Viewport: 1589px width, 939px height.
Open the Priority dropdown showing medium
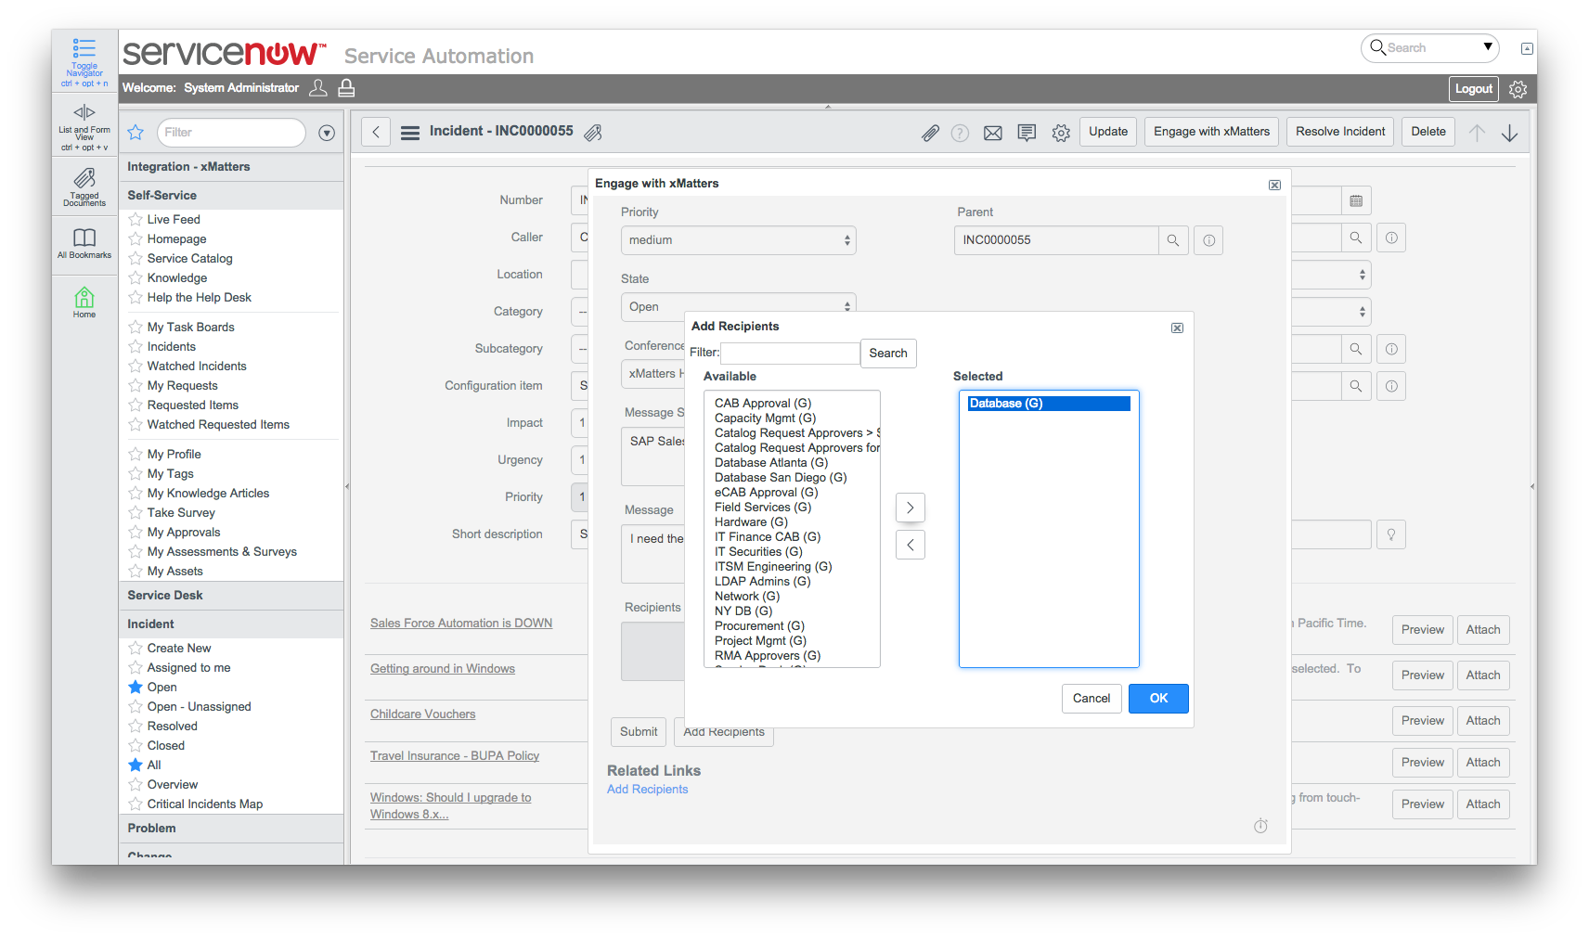pyautogui.click(x=738, y=239)
